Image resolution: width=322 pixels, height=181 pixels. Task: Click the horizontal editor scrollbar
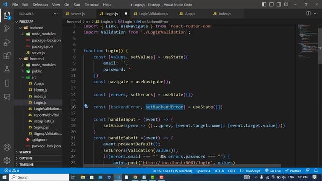click(x=182, y=166)
